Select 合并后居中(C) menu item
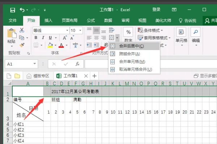Screen dimensions: 217x144 tap(134, 46)
